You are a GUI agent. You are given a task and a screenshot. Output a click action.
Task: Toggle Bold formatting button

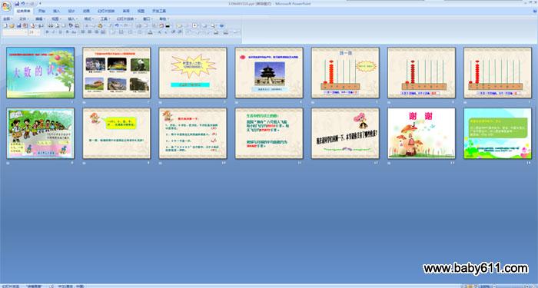tap(47, 32)
